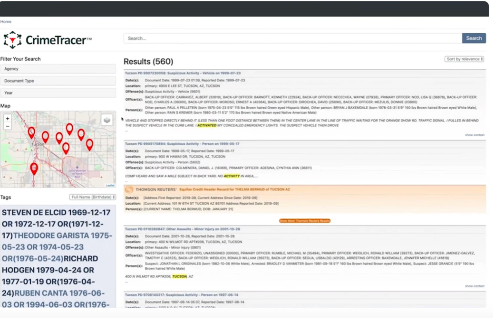
Task: Click the Other Assaults - Minor Injury (0901) offense
Action: [173, 248]
